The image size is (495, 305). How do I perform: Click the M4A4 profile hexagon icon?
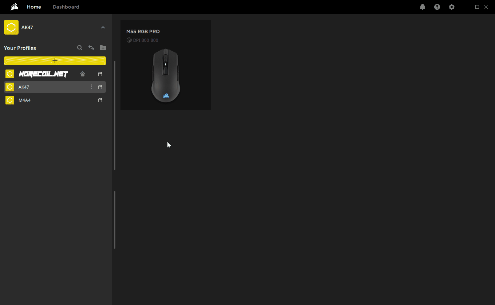click(10, 100)
